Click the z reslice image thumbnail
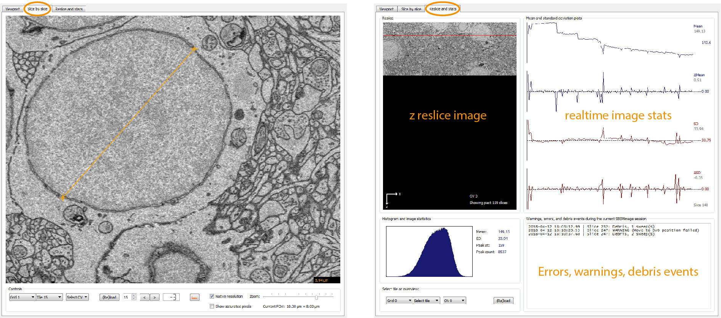The image size is (721, 318). (450, 49)
